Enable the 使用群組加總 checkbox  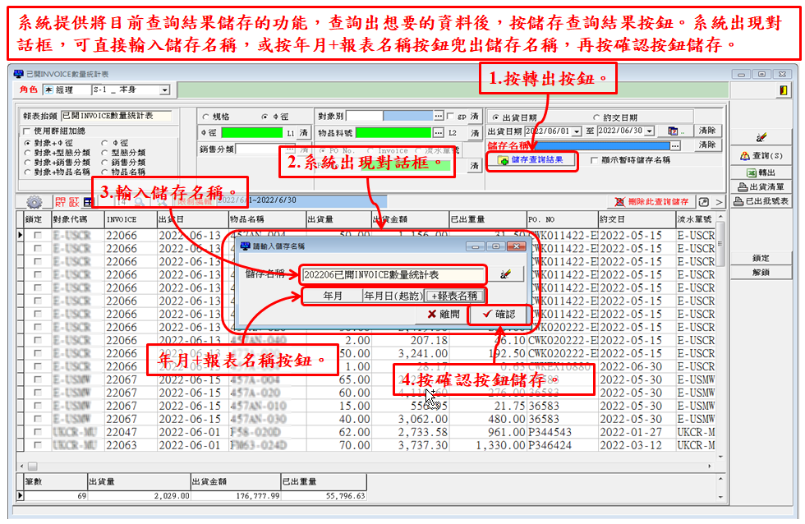pos(27,131)
